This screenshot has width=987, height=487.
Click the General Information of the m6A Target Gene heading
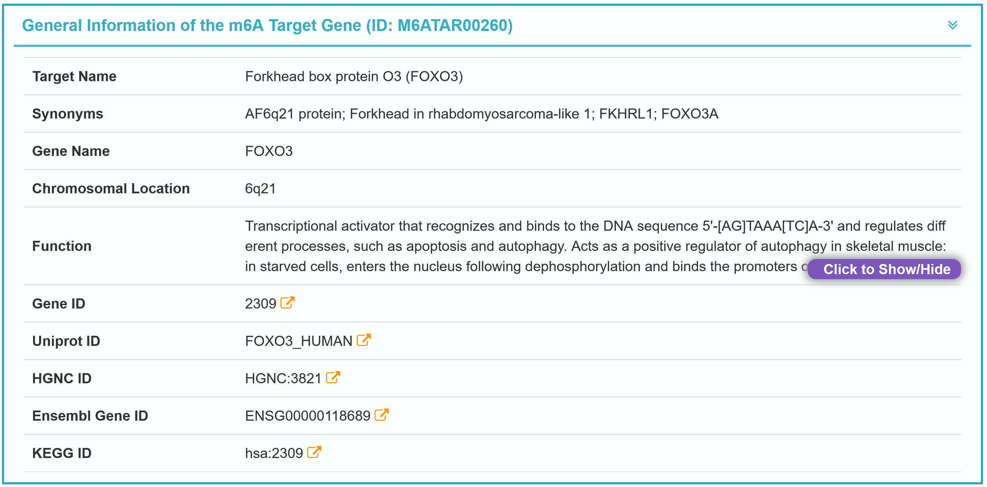point(267,26)
